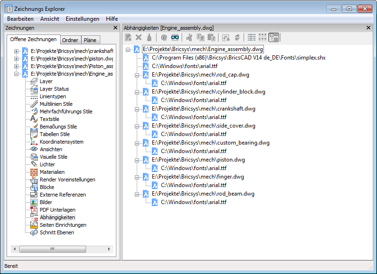Close the Zeichnungen panel
This screenshot has height=274, width=377.
[115, 28]
